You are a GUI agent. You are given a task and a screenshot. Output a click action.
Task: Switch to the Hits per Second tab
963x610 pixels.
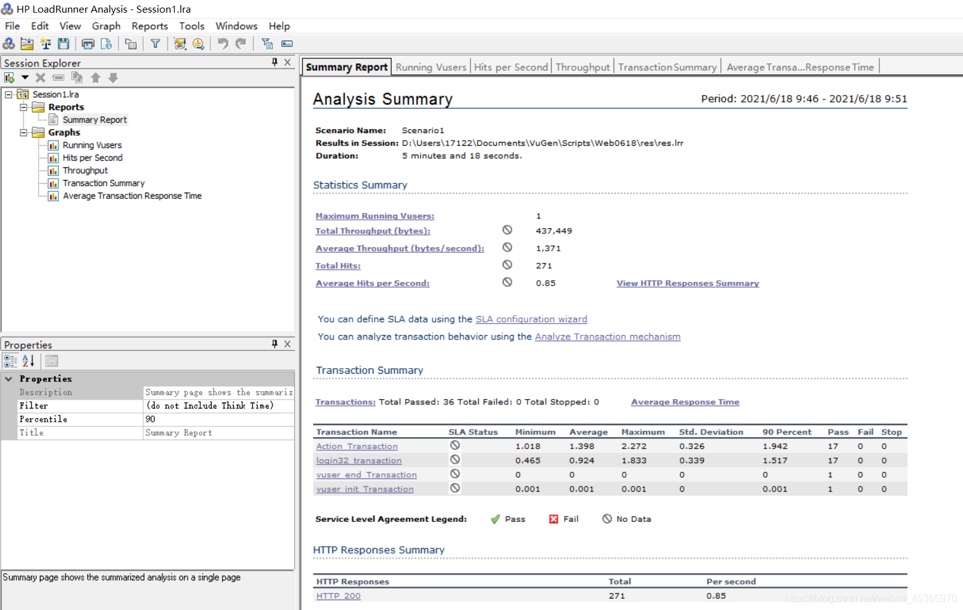point(511,67)
